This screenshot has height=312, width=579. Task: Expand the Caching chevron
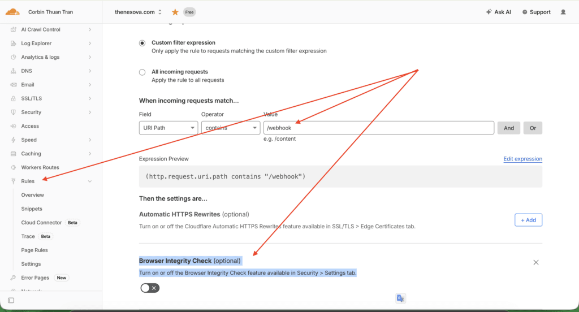90,154
